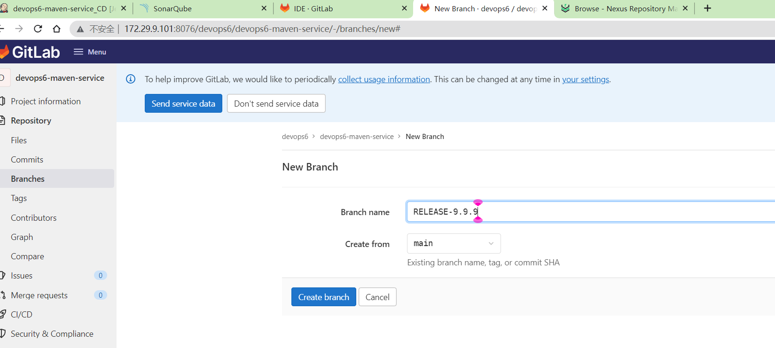This screenshot has width=775, height=348.
Task: Open Security & Compliance in sidebar
Action: point(52,334)
